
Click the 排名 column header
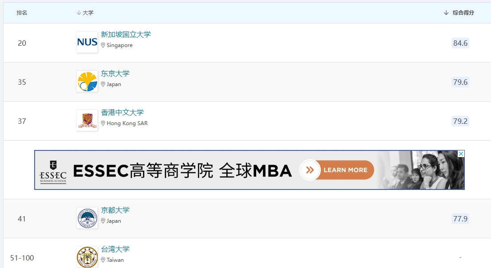pos(22,13)
